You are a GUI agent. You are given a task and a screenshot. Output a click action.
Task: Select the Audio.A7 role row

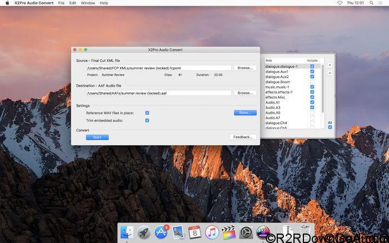[292, 118]
